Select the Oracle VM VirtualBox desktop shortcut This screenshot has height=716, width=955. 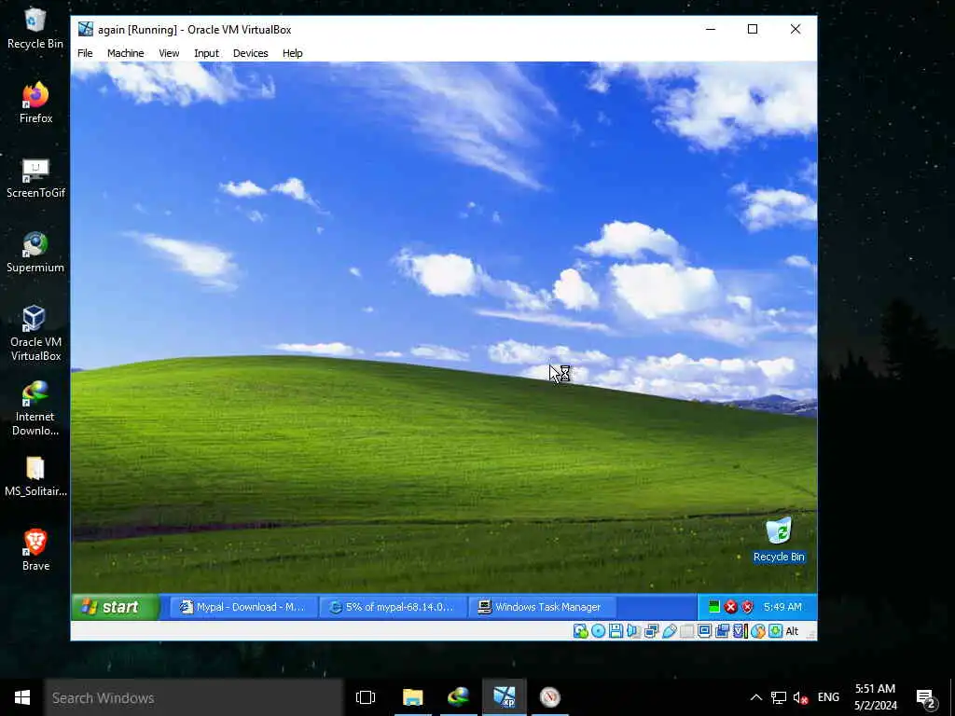(35, 334)
